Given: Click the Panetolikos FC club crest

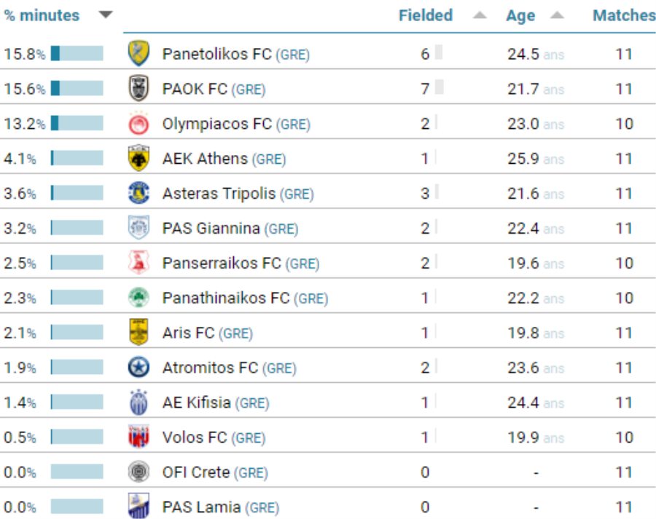Looking at the screenshot, I should pos(138,54).
